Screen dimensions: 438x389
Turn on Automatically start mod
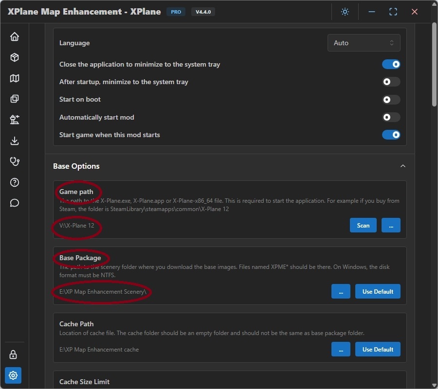[391, 117]
